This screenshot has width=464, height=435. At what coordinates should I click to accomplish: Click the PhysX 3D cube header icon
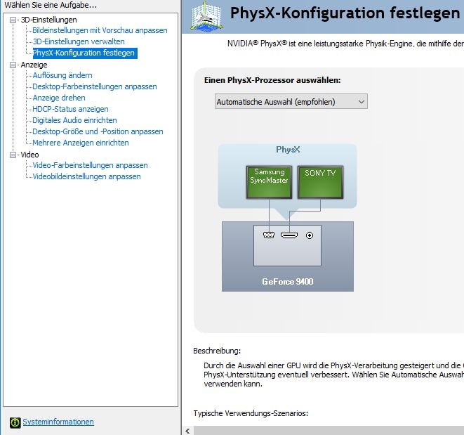(207, 16)
